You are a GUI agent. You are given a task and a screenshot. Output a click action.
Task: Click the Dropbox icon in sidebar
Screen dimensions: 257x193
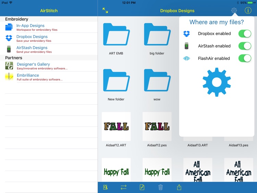[x=9, y=38]
